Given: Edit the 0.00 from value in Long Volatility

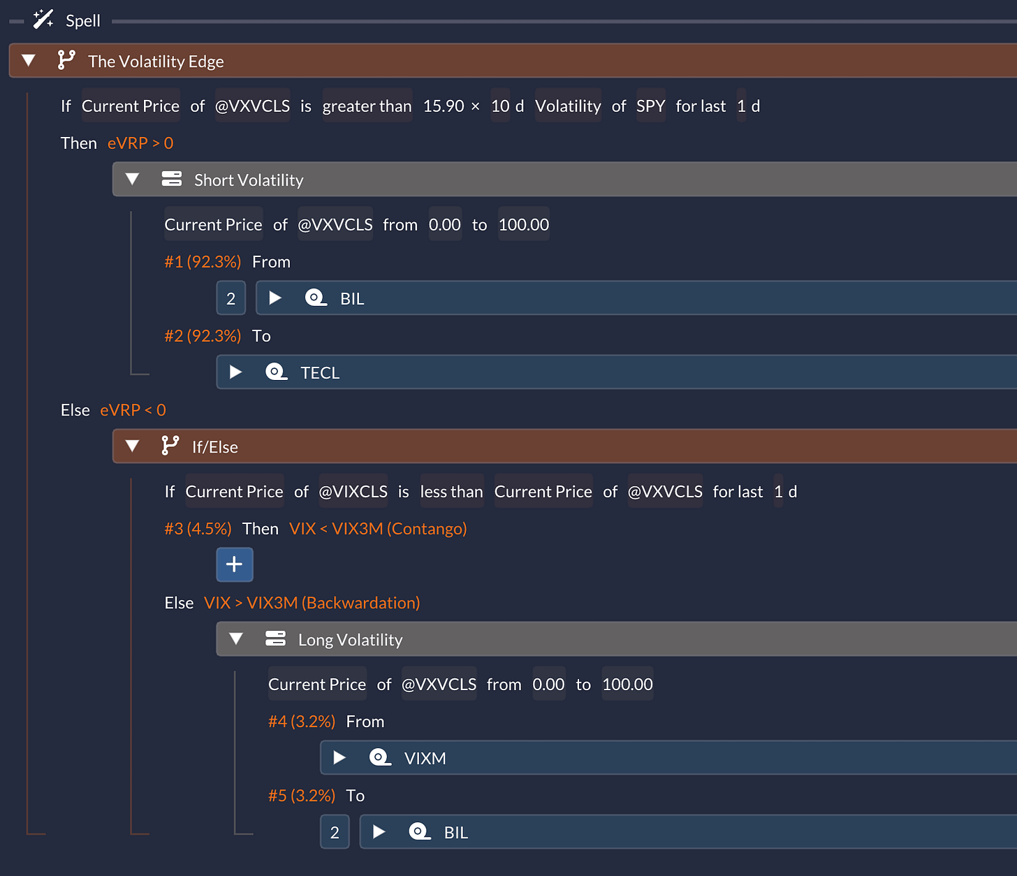Looking at the screenshot, I should 549,684.
